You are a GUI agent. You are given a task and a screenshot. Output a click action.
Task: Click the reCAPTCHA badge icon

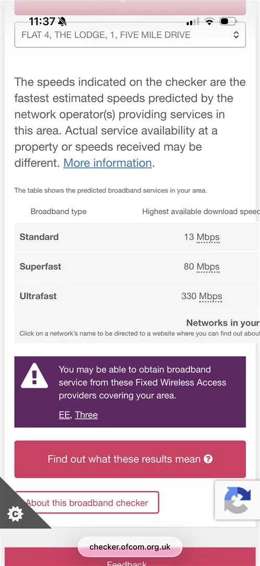point(238,500)
